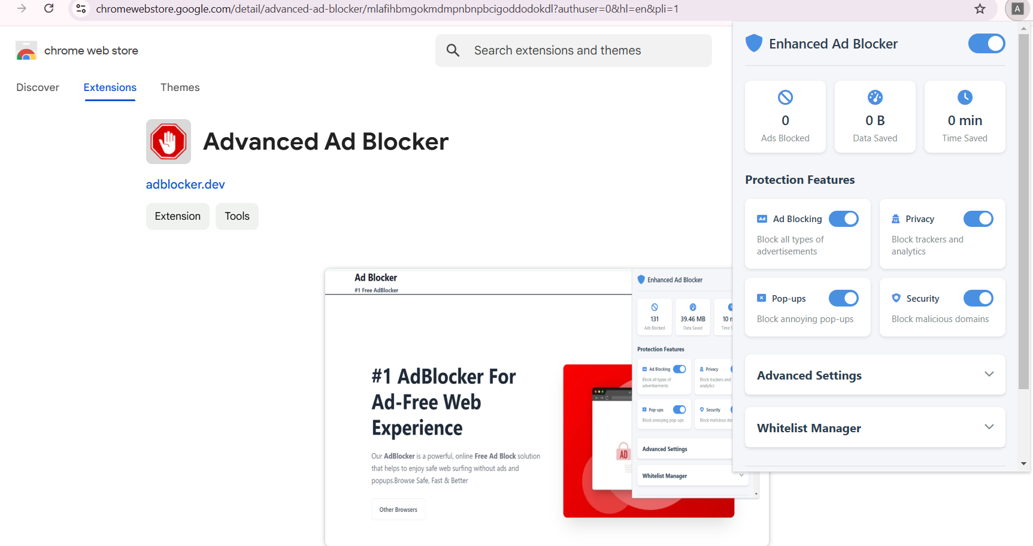Open the extension icon labeled A in toolbar
1033x546 pixels.
[x=1017, y=9]
